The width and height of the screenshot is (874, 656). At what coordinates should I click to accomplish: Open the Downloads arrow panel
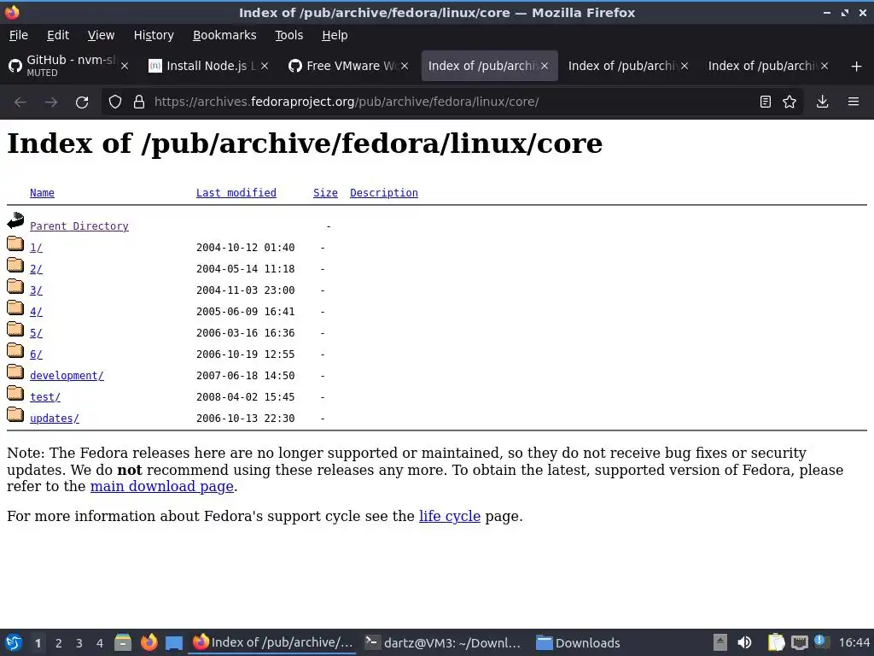[x=822, y=102]
